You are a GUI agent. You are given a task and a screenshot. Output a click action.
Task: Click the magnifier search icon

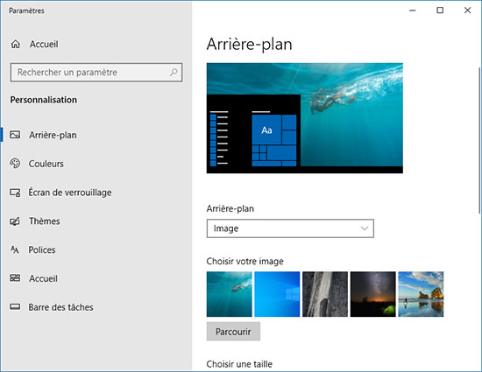174,72
